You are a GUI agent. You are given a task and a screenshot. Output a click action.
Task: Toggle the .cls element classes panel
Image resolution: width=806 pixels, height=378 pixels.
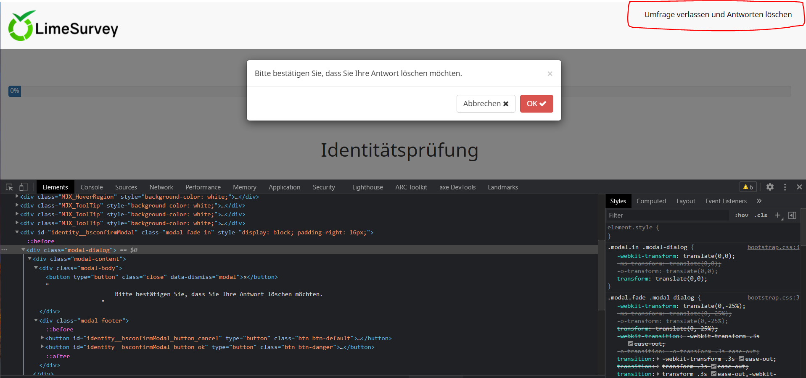(761, 215)
